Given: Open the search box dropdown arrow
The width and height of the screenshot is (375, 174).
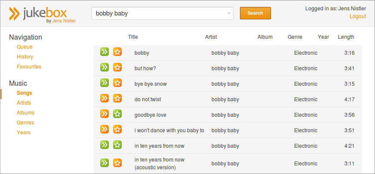Looking at the screenshot, I should point(229,13).
